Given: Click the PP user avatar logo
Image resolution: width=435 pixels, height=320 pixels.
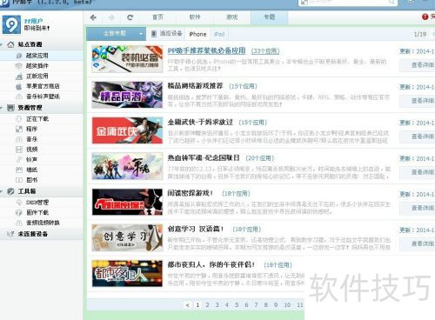Looking at the screenshot, I should point(11,24).
